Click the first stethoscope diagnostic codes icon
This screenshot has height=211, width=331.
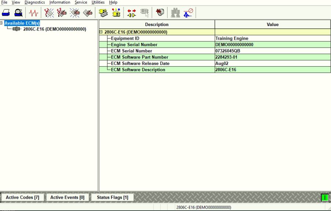tap(49, 13)
